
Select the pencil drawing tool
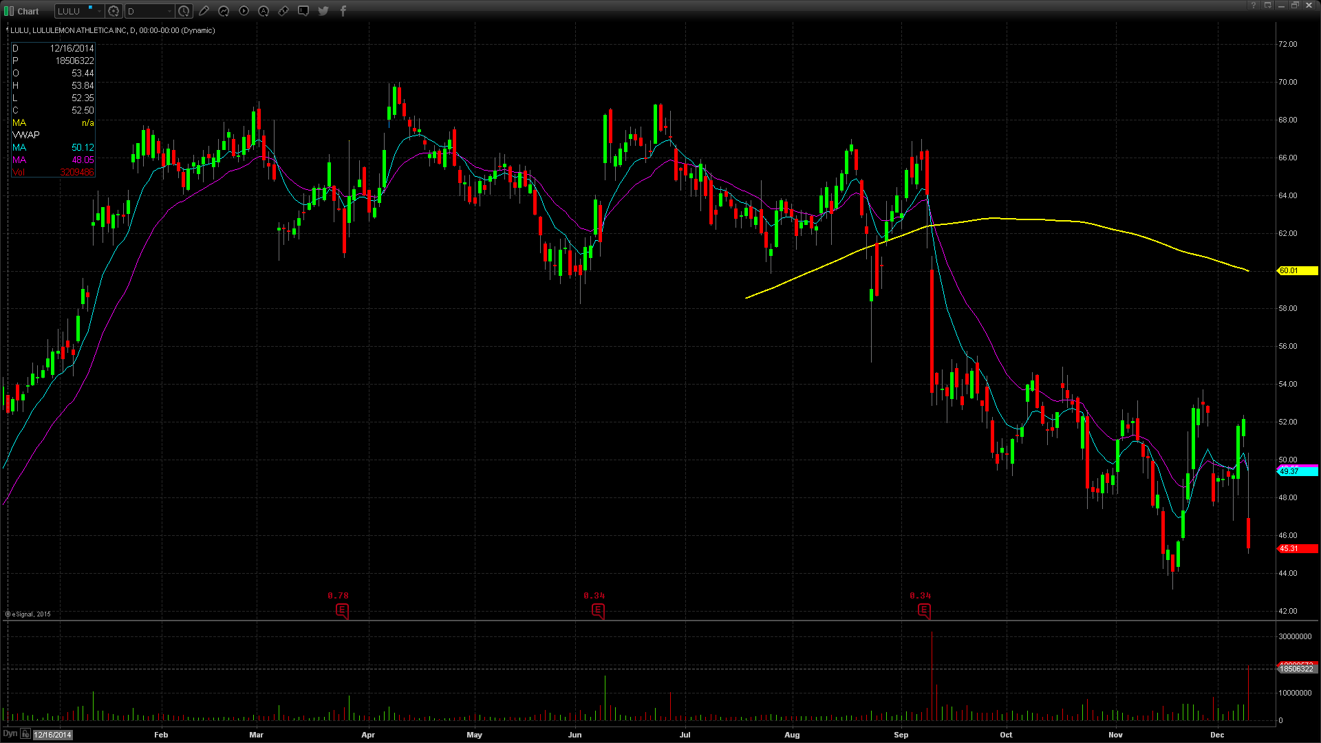204,11
